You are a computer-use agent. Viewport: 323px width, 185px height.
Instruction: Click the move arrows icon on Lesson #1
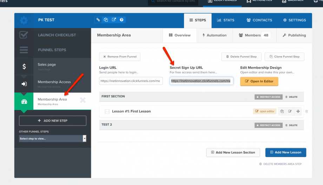point(298,111)
